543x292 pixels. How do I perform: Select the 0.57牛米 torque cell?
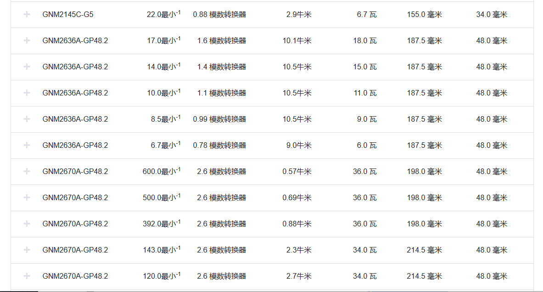[297, 172]
